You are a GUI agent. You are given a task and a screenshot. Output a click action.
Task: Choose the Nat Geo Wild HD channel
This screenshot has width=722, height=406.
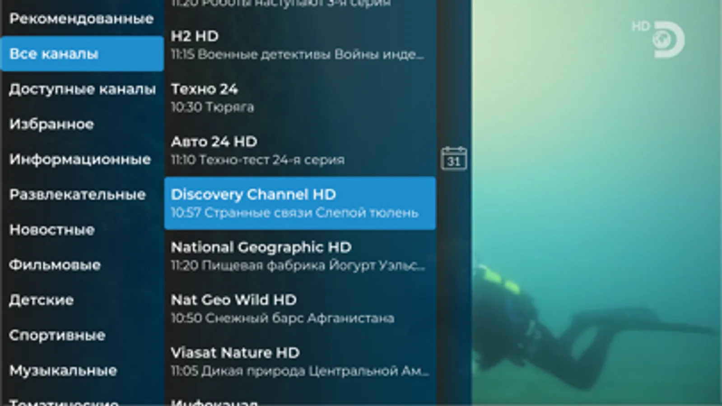300,309
